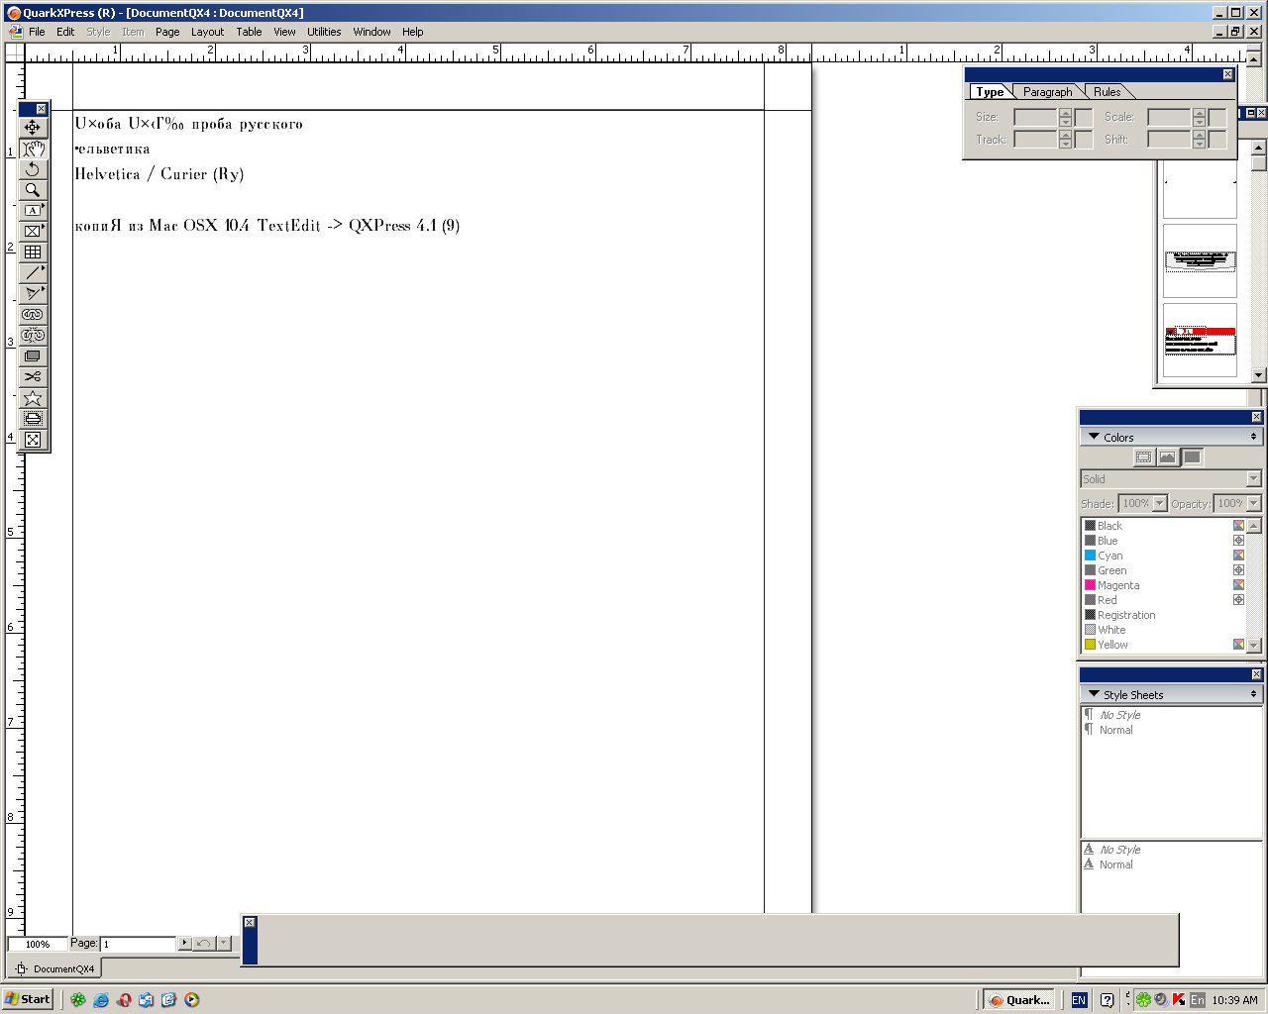Viewport: 1268px width, 1014px height.
Task: Click the Black color swatch
Action: 1090,526
